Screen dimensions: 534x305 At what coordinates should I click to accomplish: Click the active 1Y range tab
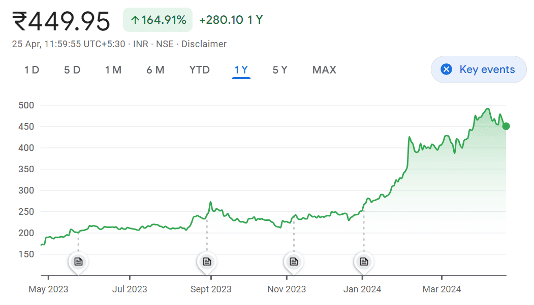click(x=241, y=70)
